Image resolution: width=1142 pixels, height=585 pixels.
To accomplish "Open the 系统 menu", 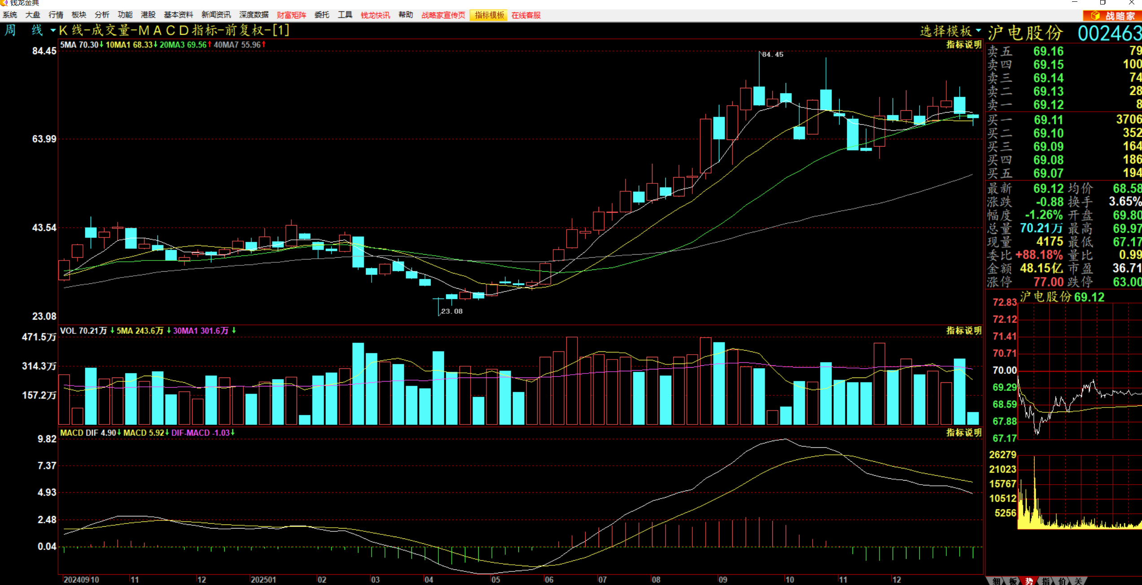I will [10, 15].
